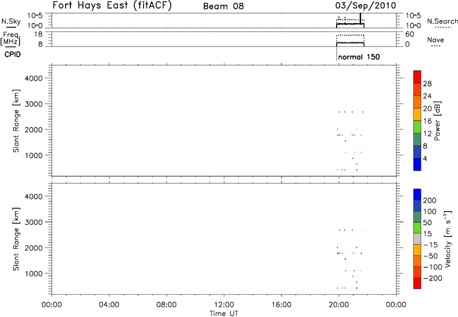Click the 'Beam 08' label
This screenshot has height=317, width=458.
(x=223, y=6)
